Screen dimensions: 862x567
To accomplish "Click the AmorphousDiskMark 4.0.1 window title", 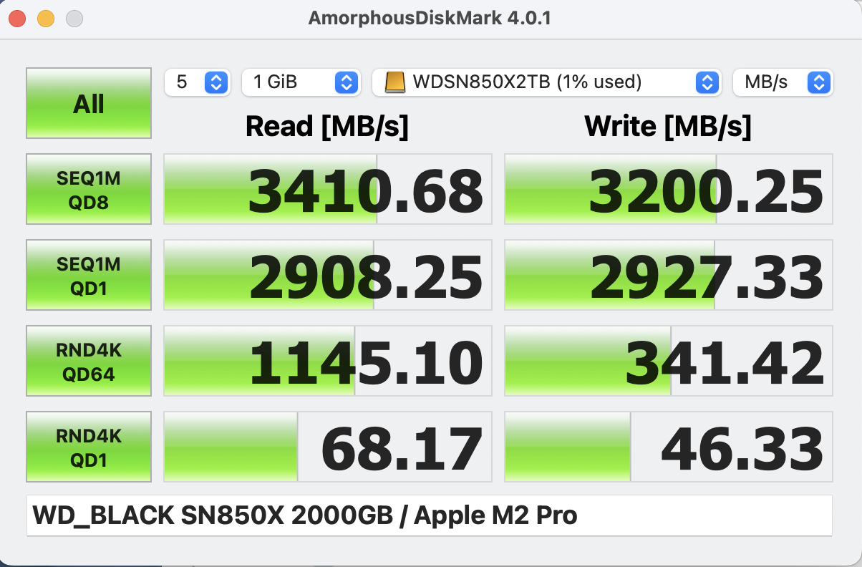I will [430, 19].
